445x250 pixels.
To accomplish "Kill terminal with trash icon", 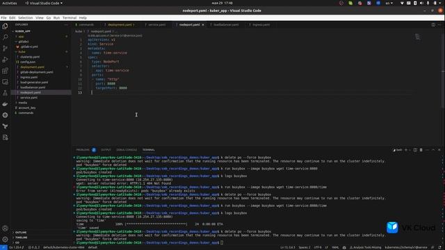I will coord(421,150).
